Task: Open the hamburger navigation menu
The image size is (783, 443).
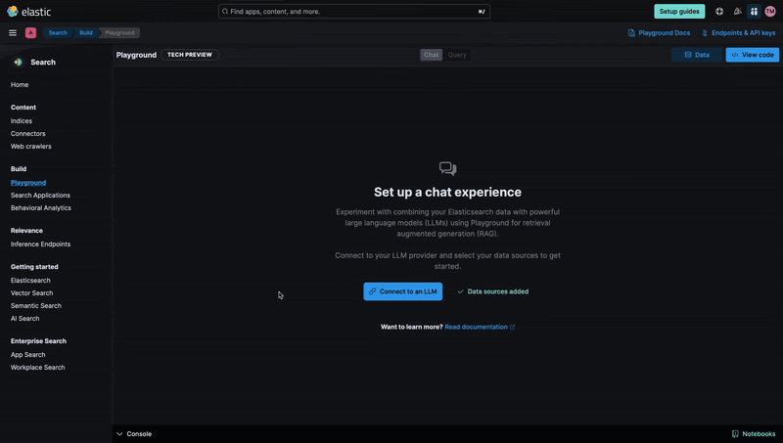Action: (13, 33)
